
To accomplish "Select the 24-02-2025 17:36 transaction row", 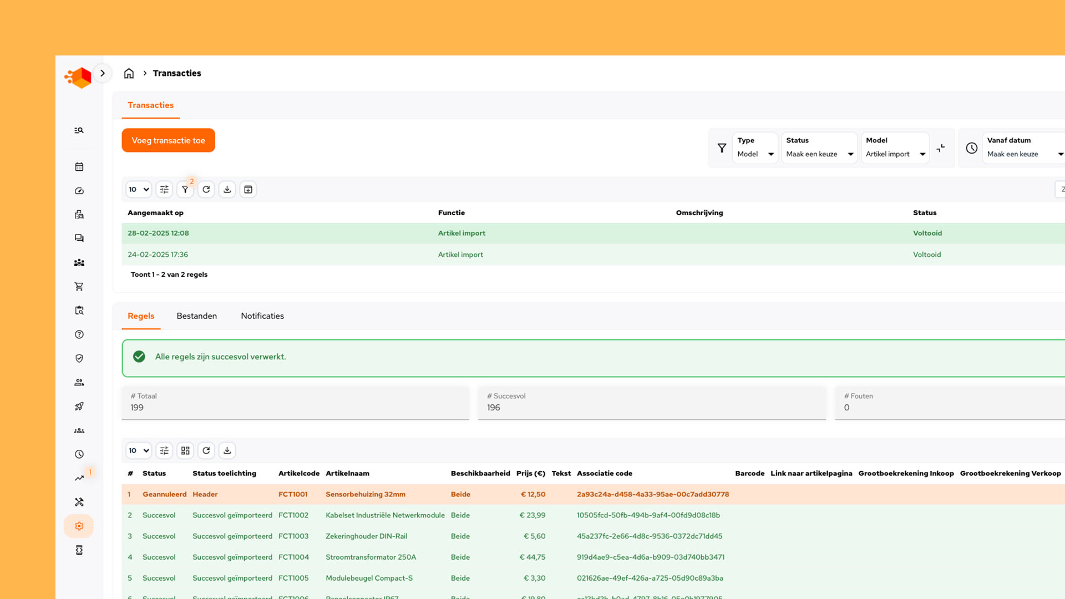I will pos(158,255).
